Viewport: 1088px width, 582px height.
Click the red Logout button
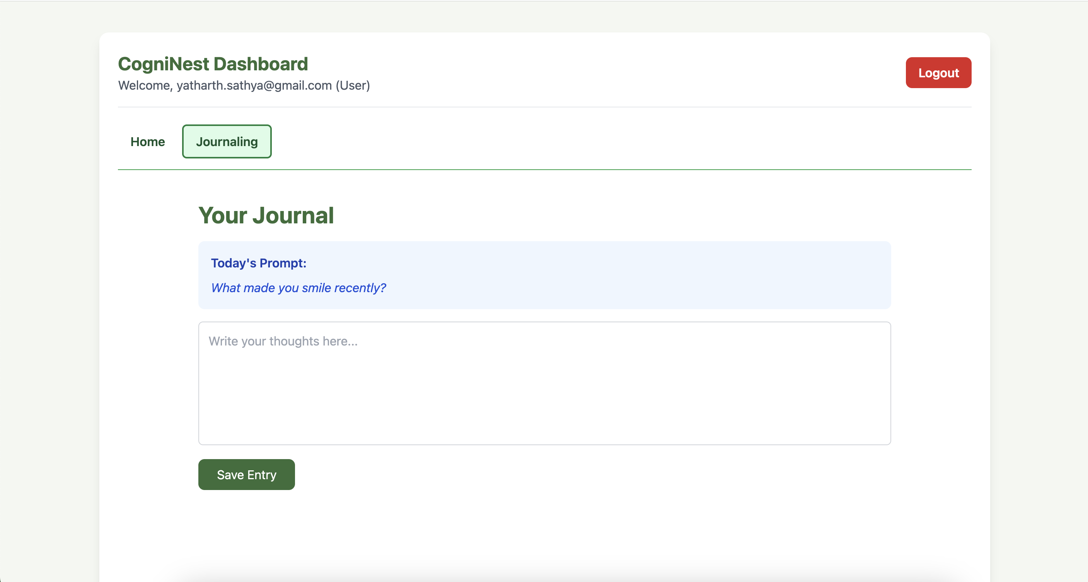coord(938,73)
